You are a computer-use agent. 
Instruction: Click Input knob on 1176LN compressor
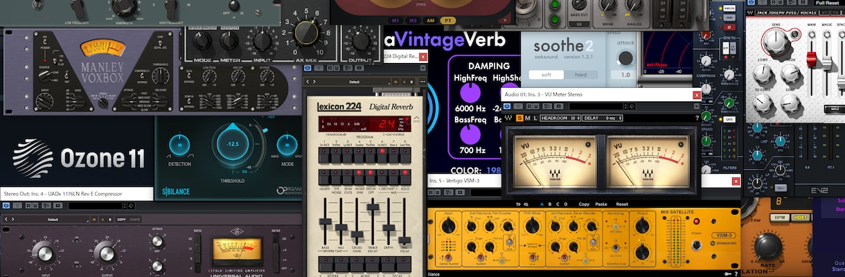click(x=45, y=254)
